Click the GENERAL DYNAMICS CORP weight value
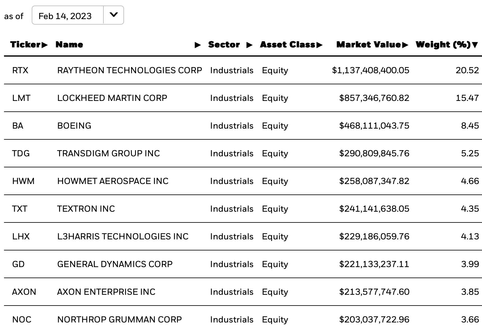This screenshot has height=328, width=482. (x=470, y=264)
